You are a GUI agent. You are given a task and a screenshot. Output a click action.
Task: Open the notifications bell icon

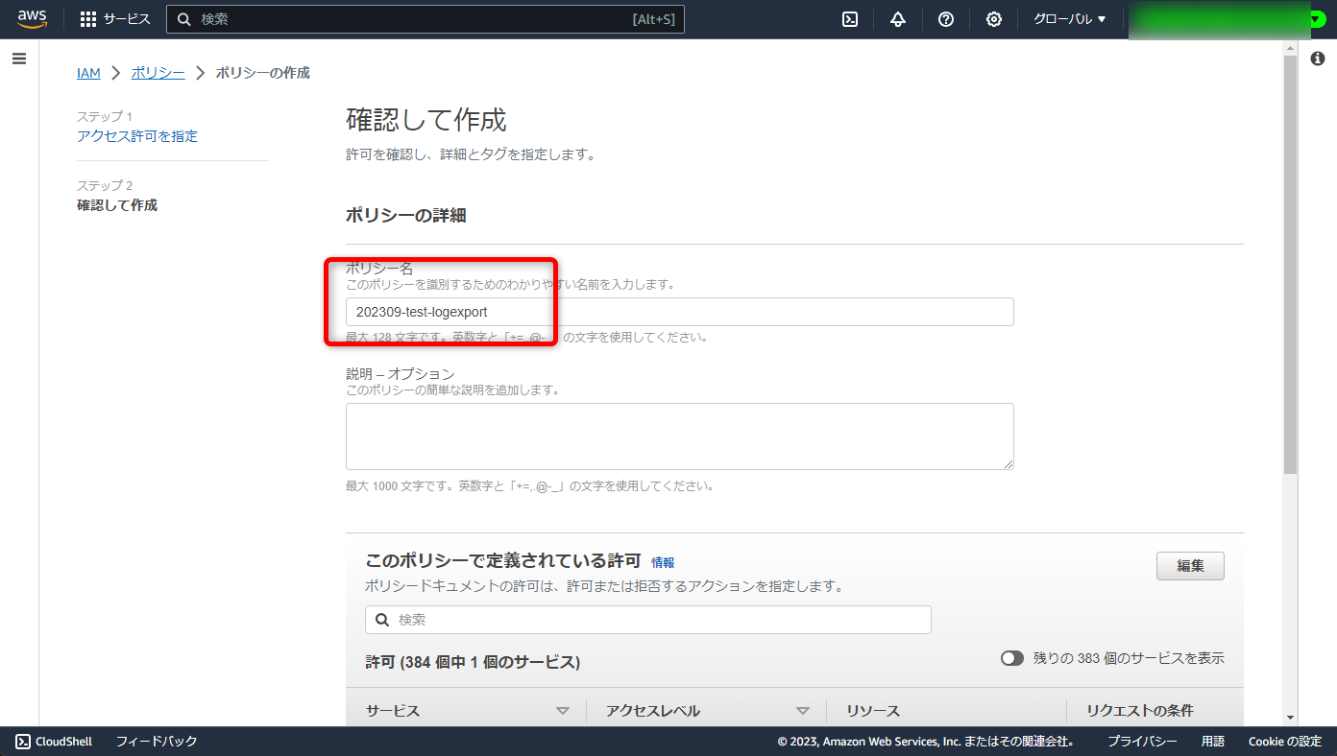point(897,18)
